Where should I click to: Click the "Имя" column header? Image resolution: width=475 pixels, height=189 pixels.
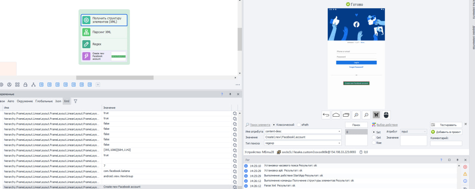(x=52, y=107)
